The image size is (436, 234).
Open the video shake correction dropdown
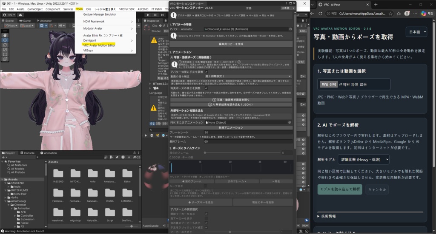[x=248, y=76]
